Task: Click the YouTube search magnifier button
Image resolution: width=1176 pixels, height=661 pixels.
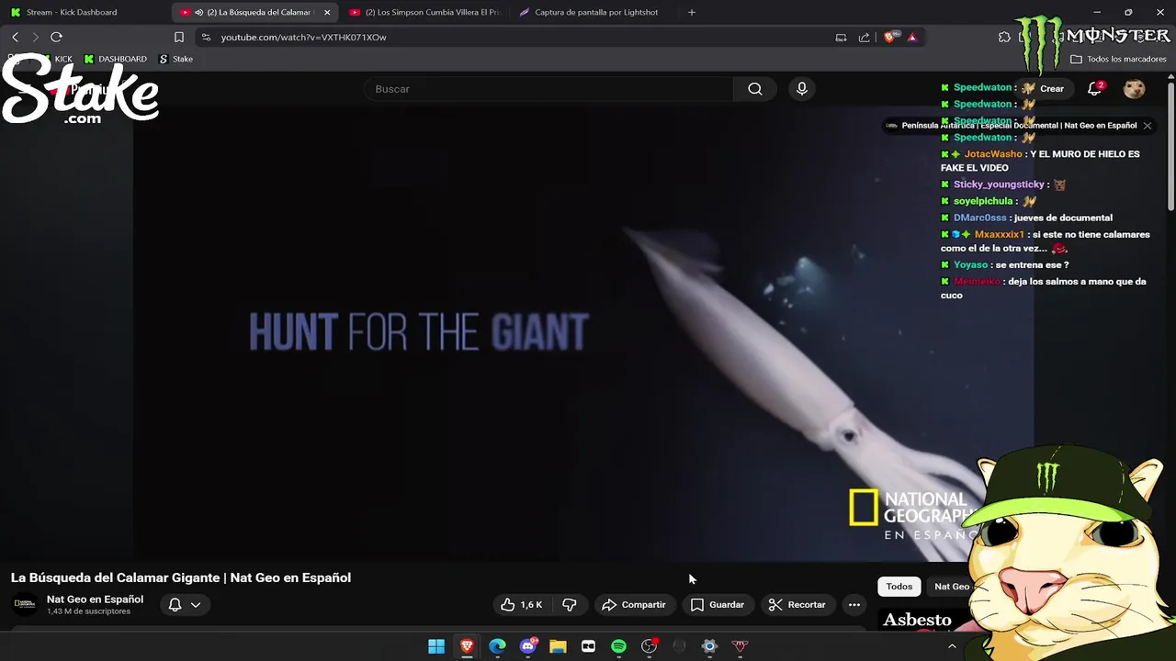Action: (x=755, y=89)
